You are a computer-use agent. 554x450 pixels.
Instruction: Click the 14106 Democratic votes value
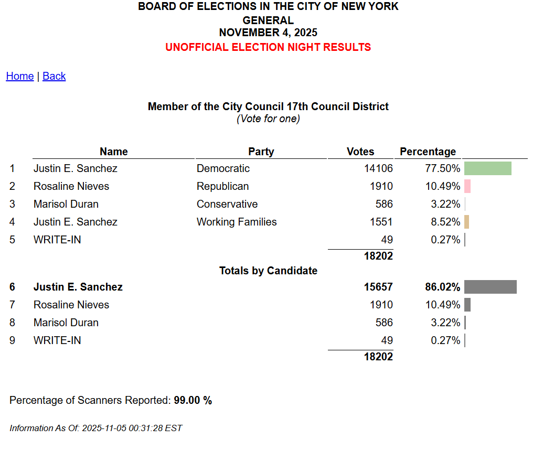[378, 168]
